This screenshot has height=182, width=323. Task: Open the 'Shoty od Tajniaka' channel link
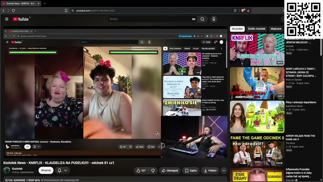click(294, 80)
